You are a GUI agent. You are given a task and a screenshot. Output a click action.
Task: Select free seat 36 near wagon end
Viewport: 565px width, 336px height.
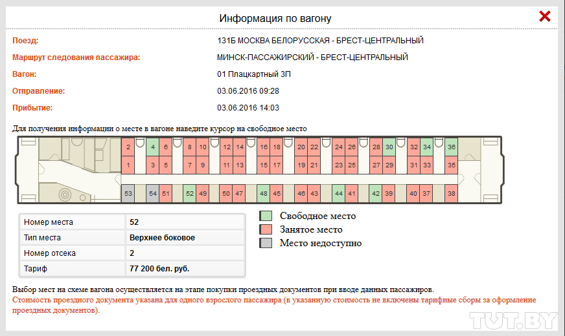tap(451, 147)
